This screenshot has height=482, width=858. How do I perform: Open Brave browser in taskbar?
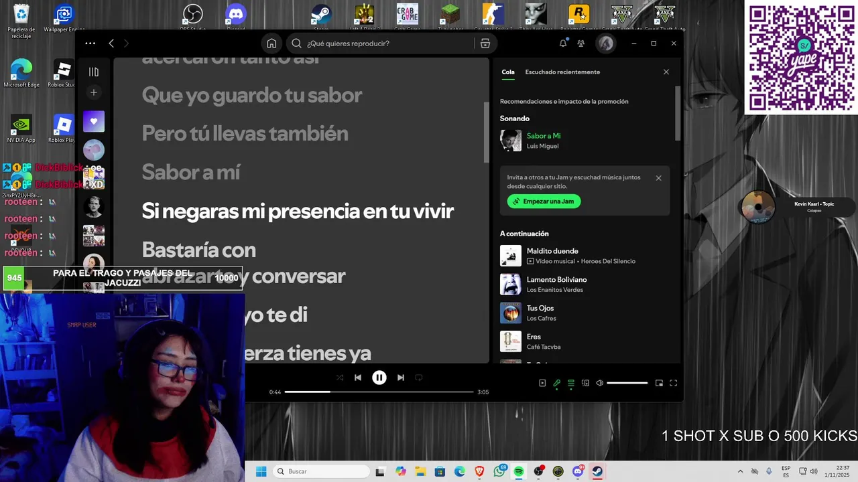click(479, 471)
